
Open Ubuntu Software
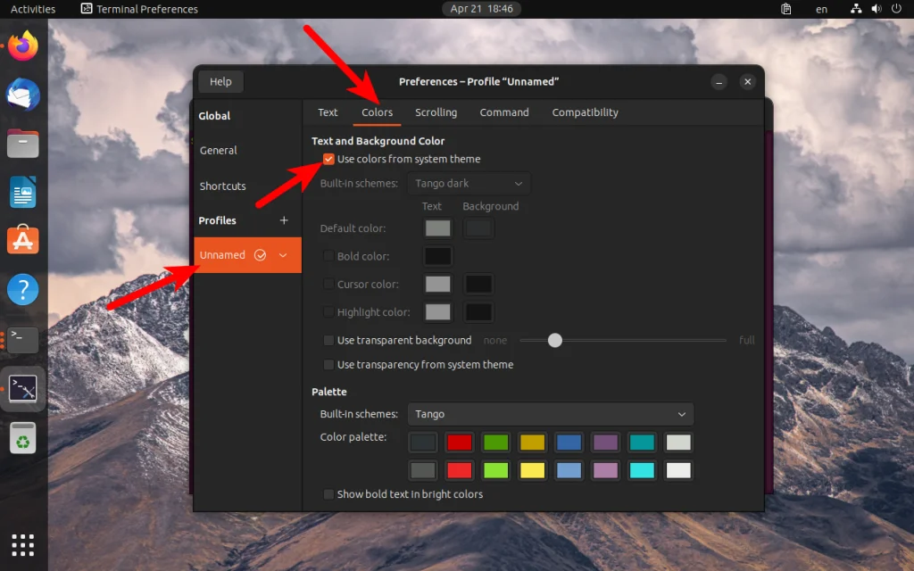(x=22, y=239)
